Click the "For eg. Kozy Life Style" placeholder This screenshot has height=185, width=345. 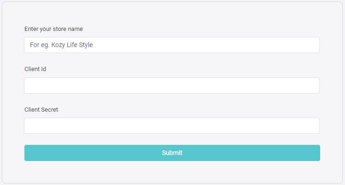pos(62,45)
